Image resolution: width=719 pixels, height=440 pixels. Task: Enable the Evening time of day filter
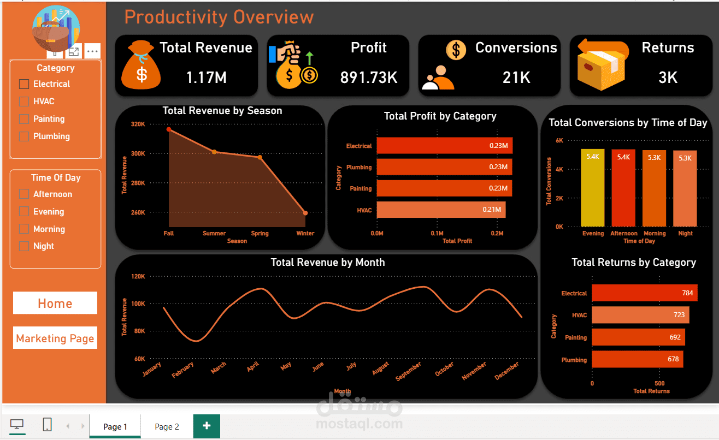[x=23, y=211]
